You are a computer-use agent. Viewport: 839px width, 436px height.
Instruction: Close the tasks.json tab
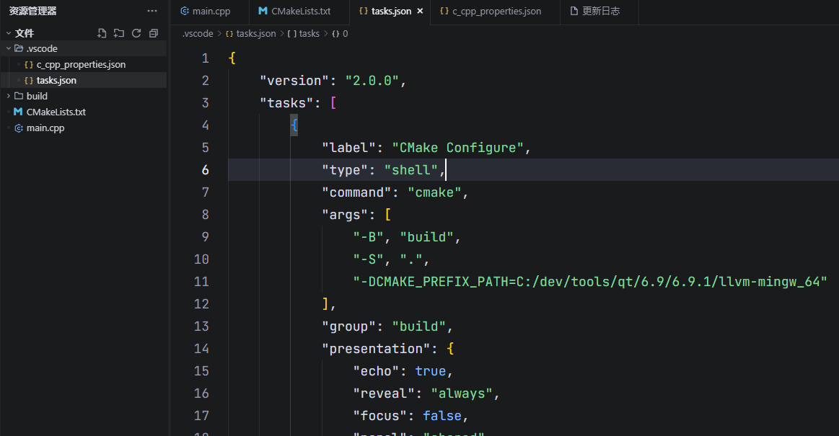coord(419,11)
